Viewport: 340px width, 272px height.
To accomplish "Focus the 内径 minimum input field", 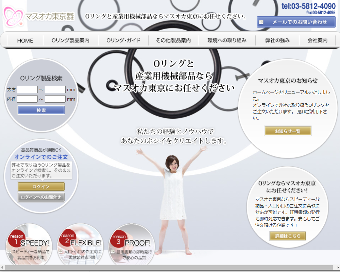I will click(27, 99).
